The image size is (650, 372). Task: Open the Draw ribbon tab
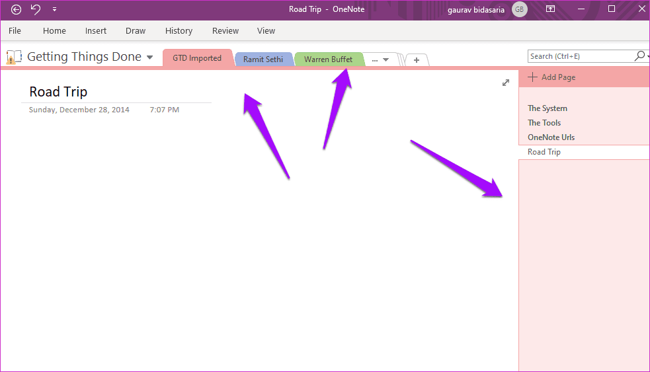(x=136, y=30)
